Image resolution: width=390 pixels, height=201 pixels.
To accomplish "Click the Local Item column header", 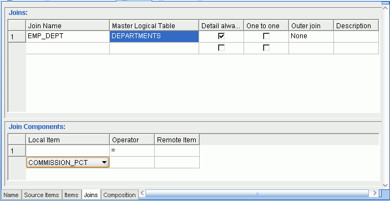I will point(68,140).
